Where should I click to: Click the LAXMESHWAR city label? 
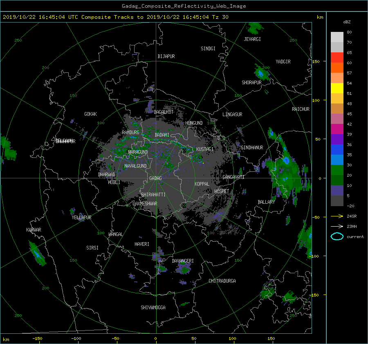[145, 204]
